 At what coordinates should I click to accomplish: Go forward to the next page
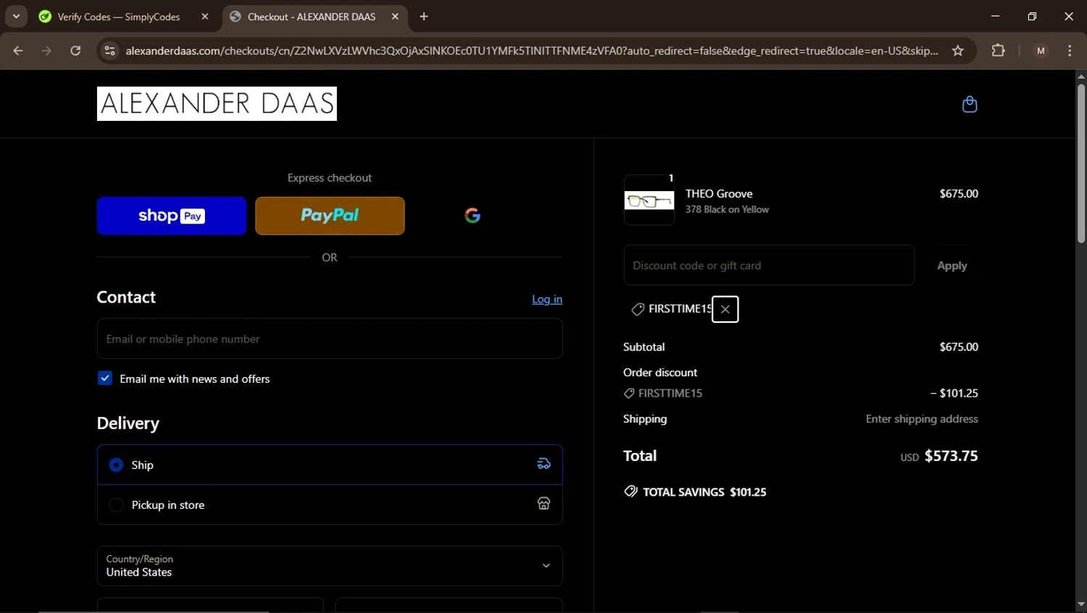coord(46,51)
